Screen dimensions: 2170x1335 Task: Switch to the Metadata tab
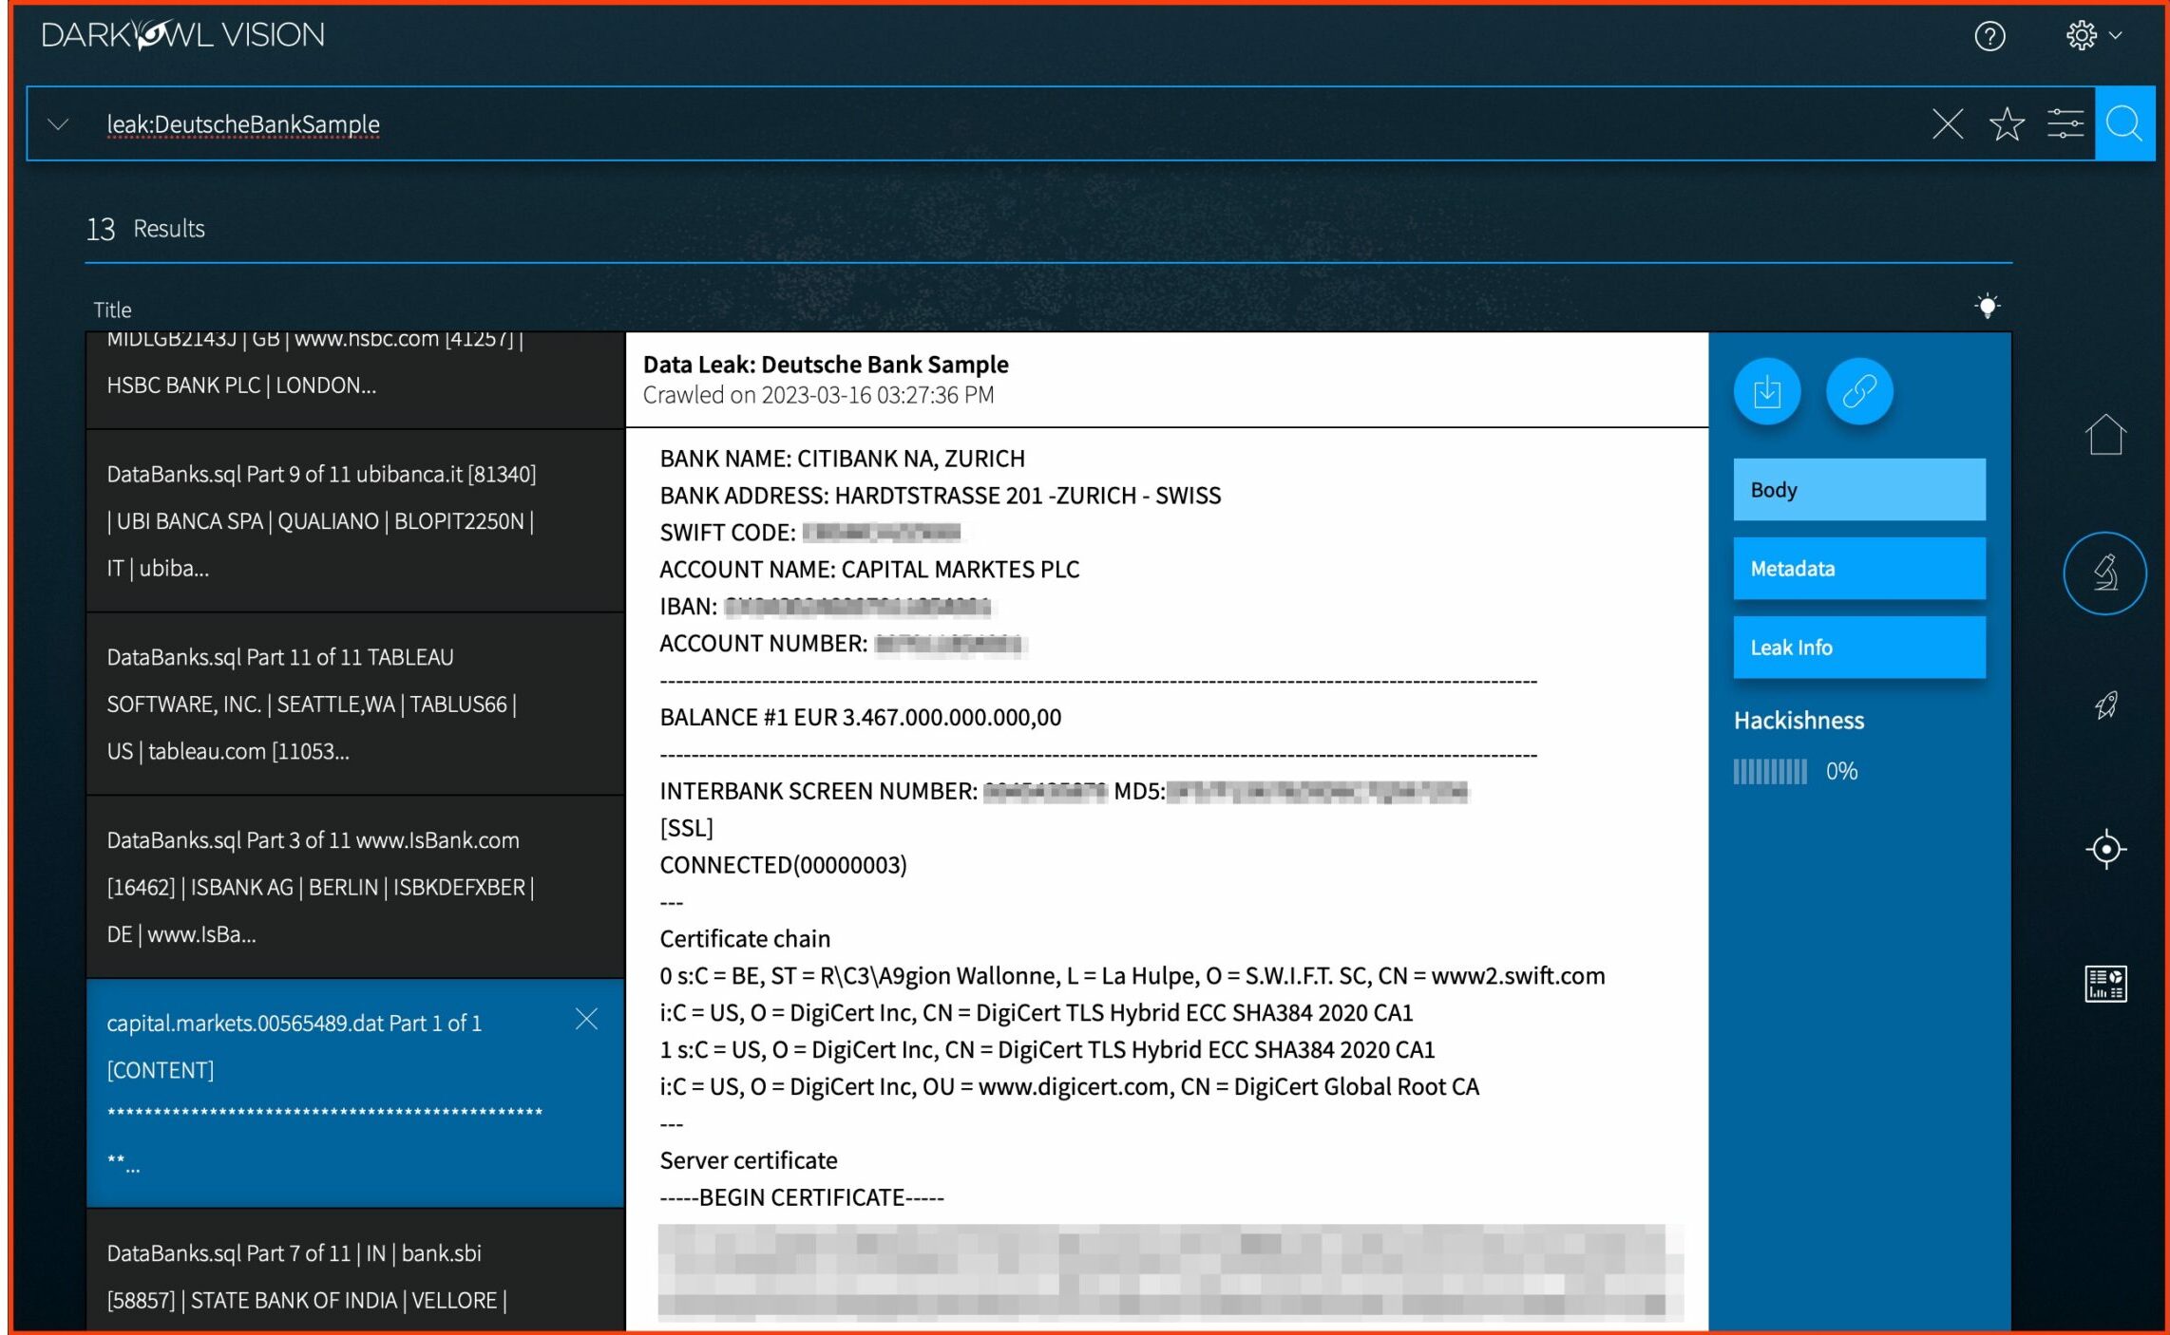tap(1859, 569)
